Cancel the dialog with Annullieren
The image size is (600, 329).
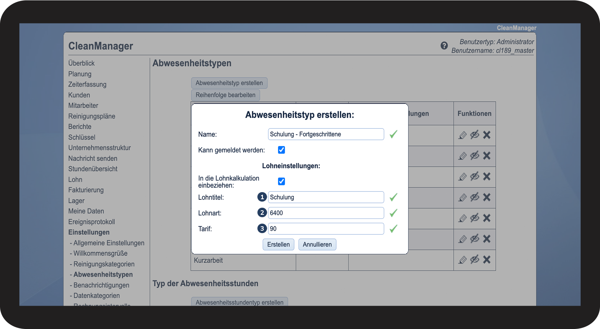(317, 245)
